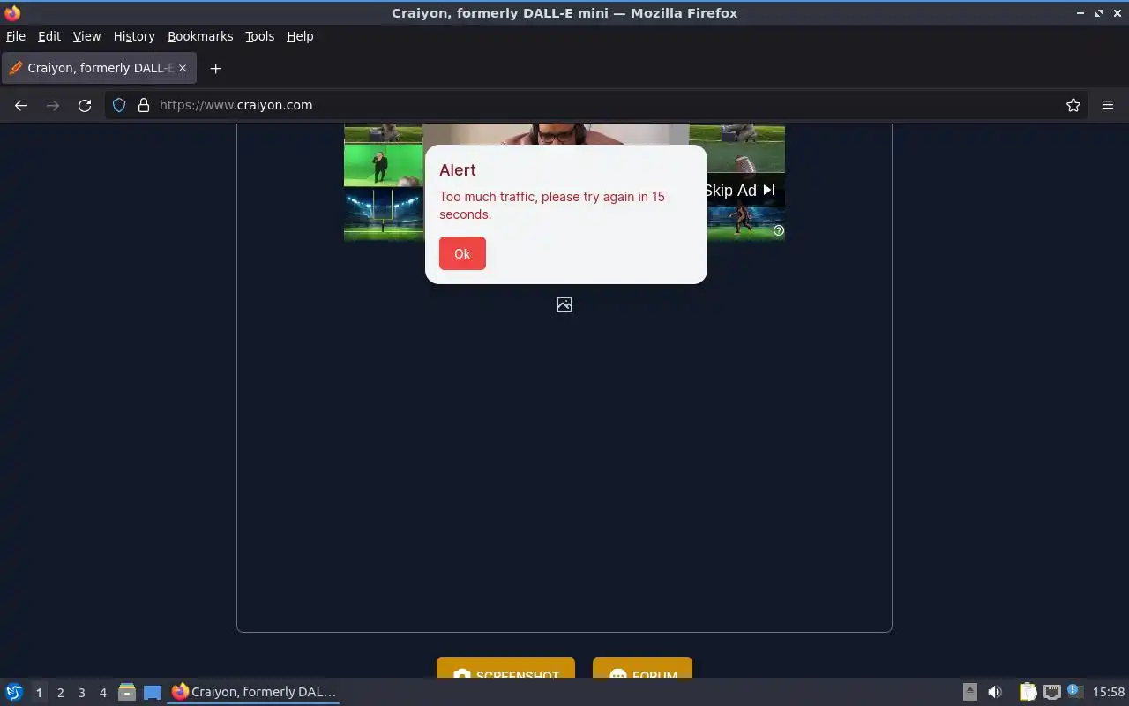Open the View menu
The width and height of the screenshot is (1129, 706).
86,36
